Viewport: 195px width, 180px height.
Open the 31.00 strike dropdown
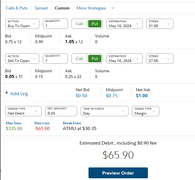click(x=160, y=24)
